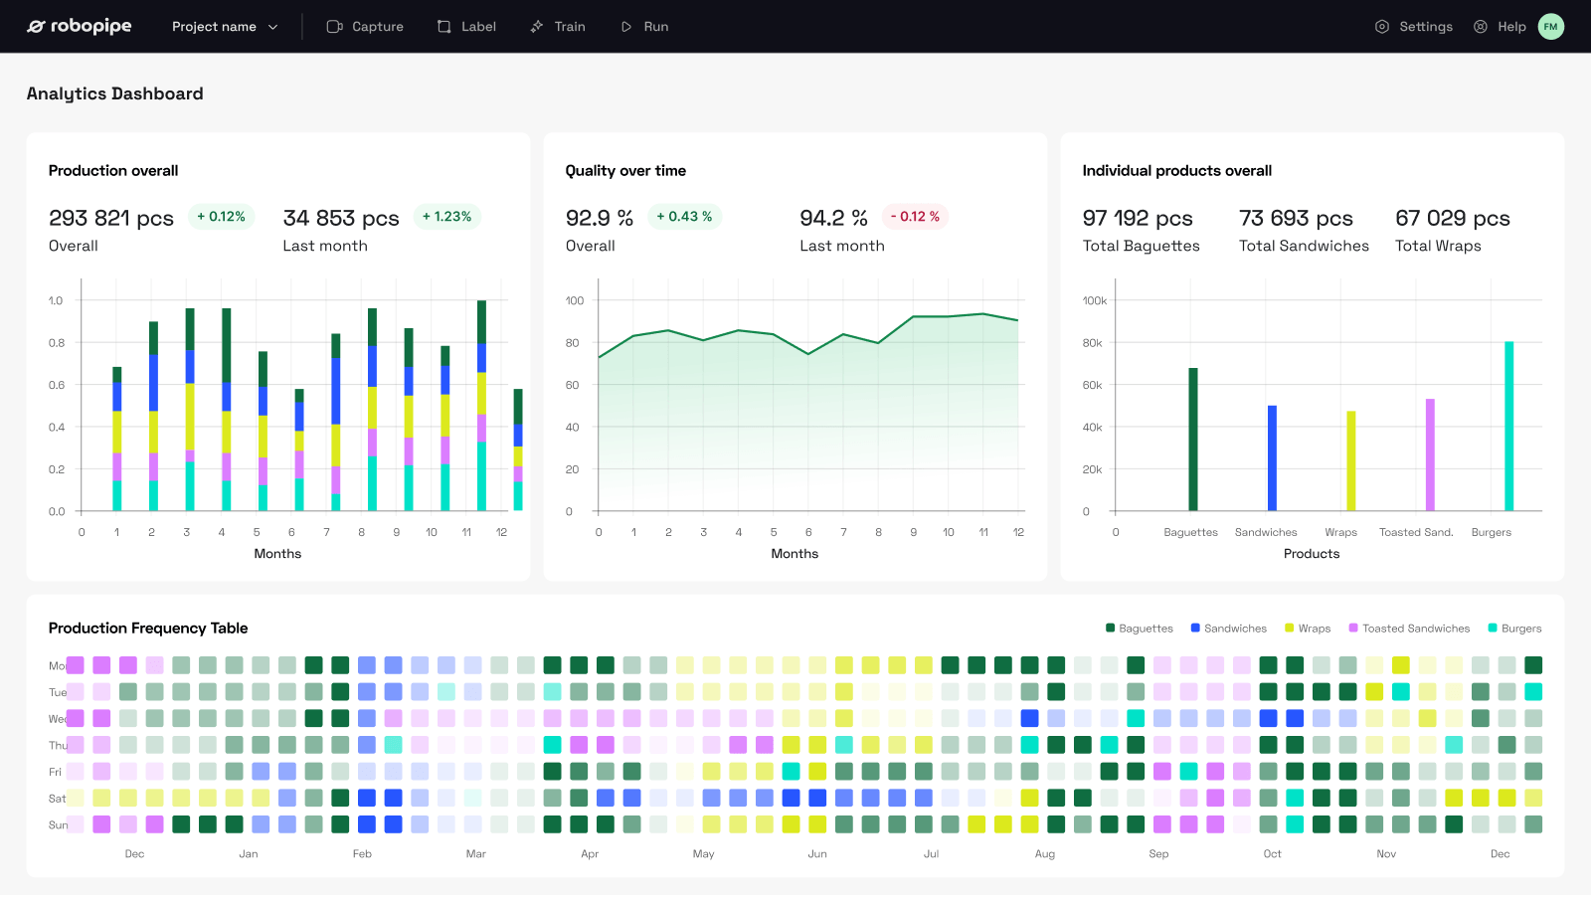Toggle Burgers legend color swatch

[x=1493, y=629]
